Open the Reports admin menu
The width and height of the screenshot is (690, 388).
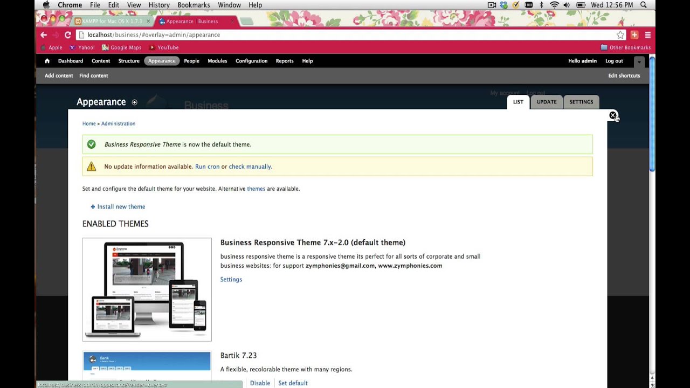pyautogui.click(x=285, y=61)
